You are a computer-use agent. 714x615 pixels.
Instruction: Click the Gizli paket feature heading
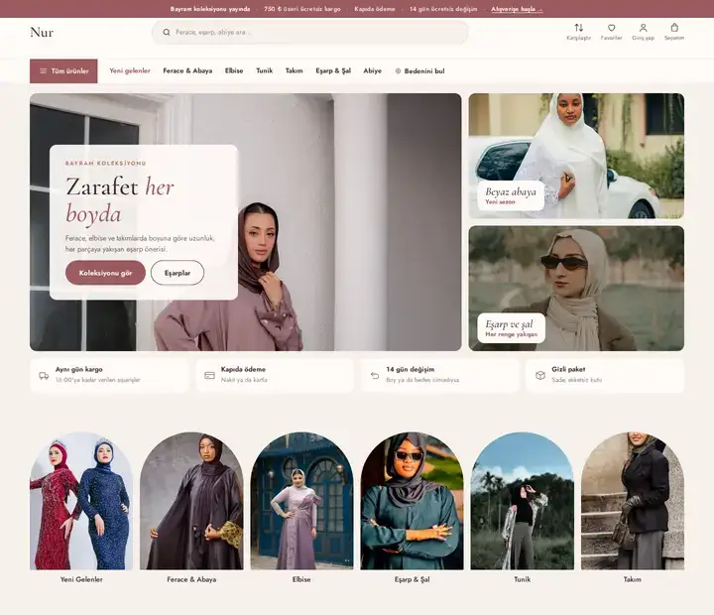click(569, 369)
